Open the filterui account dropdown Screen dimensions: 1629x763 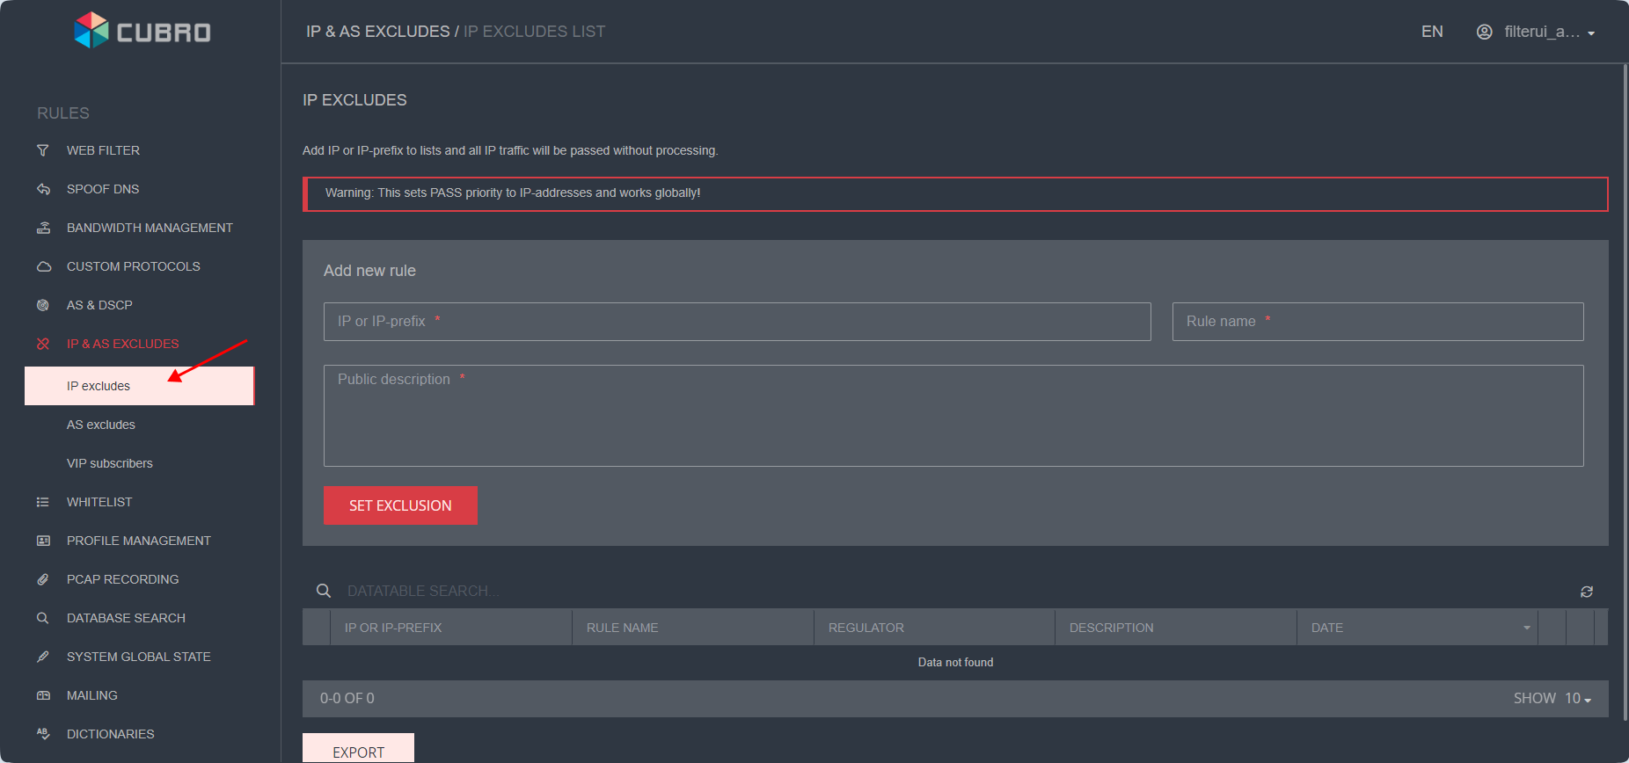(1536, 32)
